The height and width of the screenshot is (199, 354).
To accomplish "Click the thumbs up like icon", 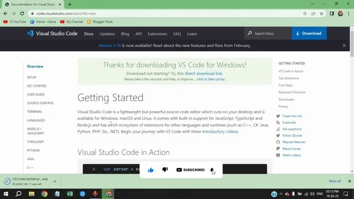I will coord(150,170).
